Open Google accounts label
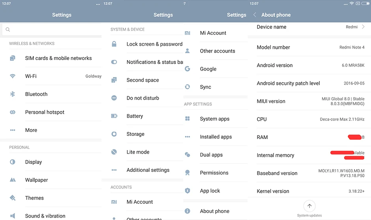The width and height of the screenshot is (371, 220). pos(208,69)
